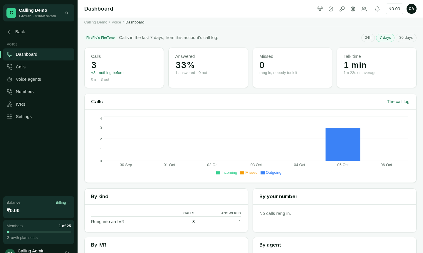Open the Billing link in the Balance card
The image size is (423, 253).
(x=63, y=203)
